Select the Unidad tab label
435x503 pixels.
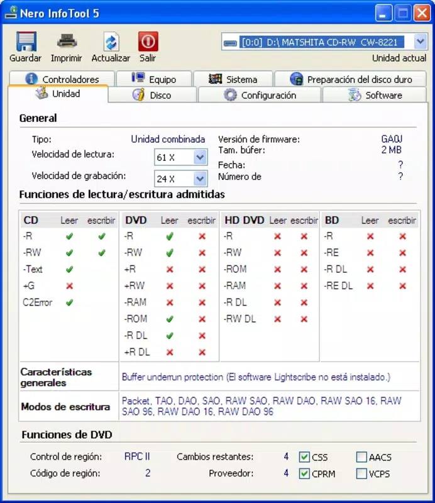[x=66, y=94]
